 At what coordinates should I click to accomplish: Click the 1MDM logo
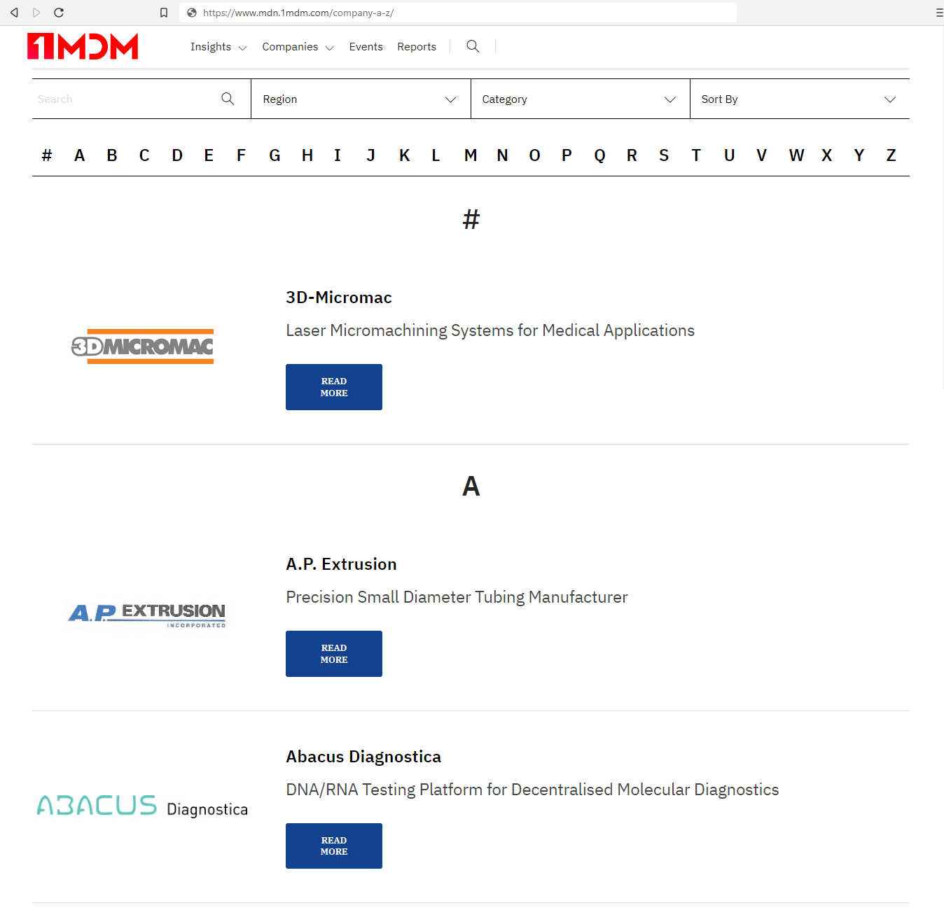tap(83, 46)
